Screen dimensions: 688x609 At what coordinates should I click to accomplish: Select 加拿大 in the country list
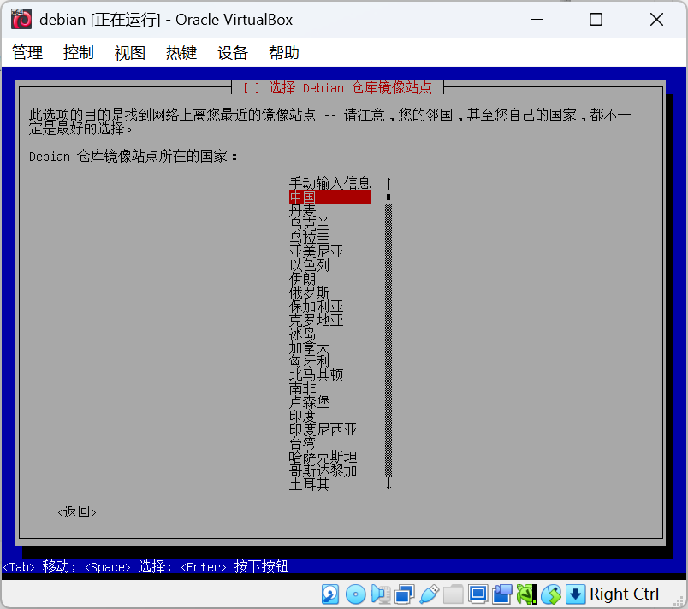pos(309,347)
